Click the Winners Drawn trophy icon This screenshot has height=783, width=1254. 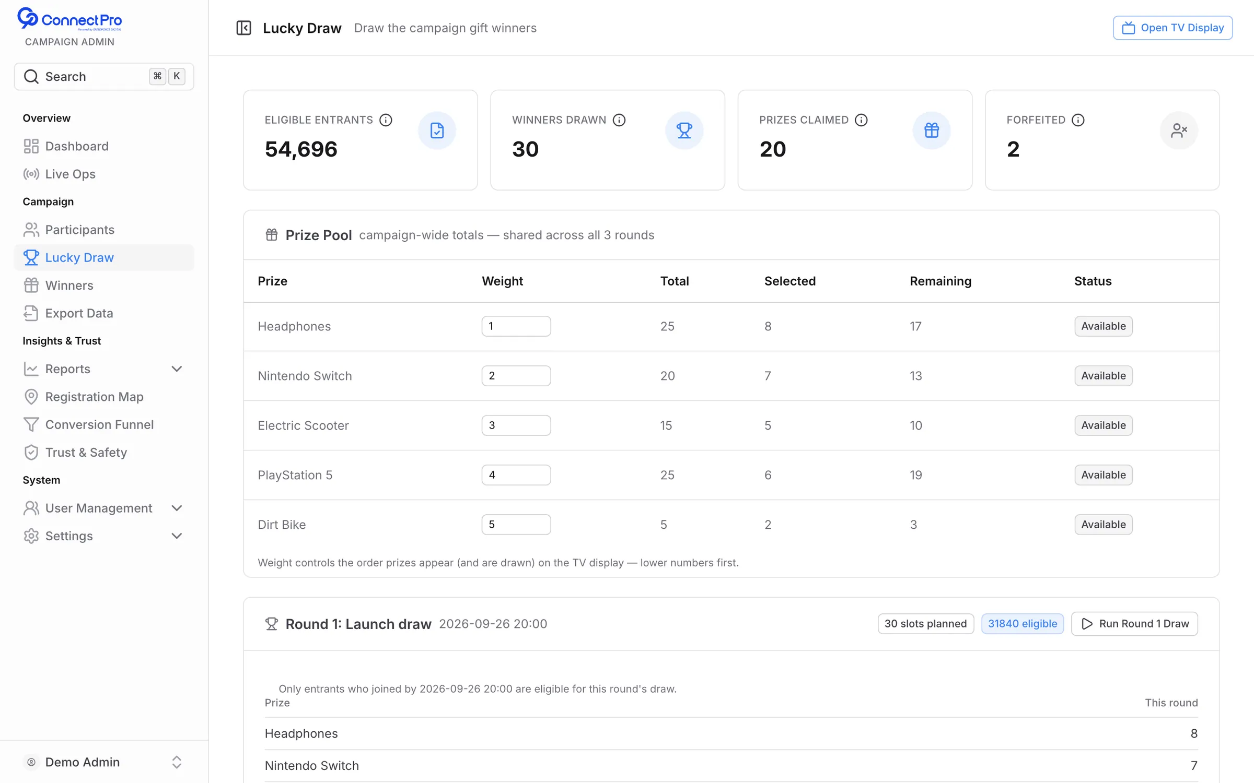pyautogui.click(x=684, y=130)
